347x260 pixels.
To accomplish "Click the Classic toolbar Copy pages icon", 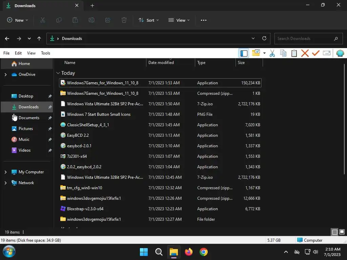I will point(283,53).
